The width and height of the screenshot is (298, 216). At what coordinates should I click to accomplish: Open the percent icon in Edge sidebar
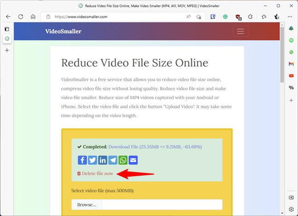[x=291, y=88]
